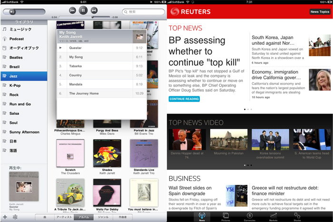Open the ミュージック library item
Viewport: 333px width, 222px height.
(x=24, y=30)
